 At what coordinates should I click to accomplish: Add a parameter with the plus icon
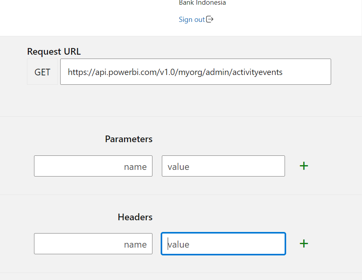point(304,166)
